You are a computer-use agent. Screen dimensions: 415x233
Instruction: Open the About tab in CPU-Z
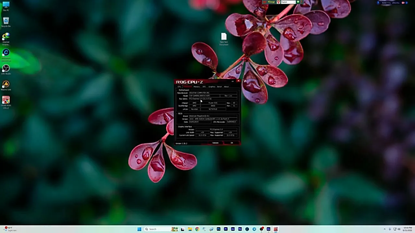point(226,87)
